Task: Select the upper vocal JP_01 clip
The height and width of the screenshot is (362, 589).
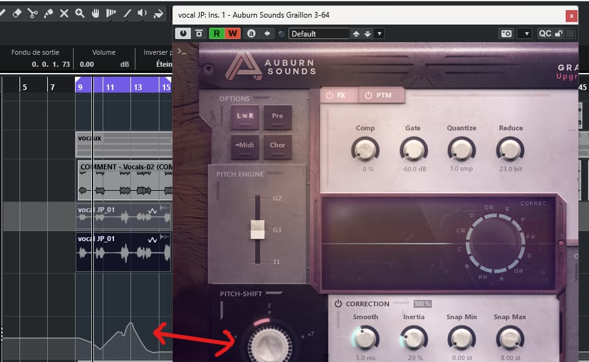Action: 123,217
